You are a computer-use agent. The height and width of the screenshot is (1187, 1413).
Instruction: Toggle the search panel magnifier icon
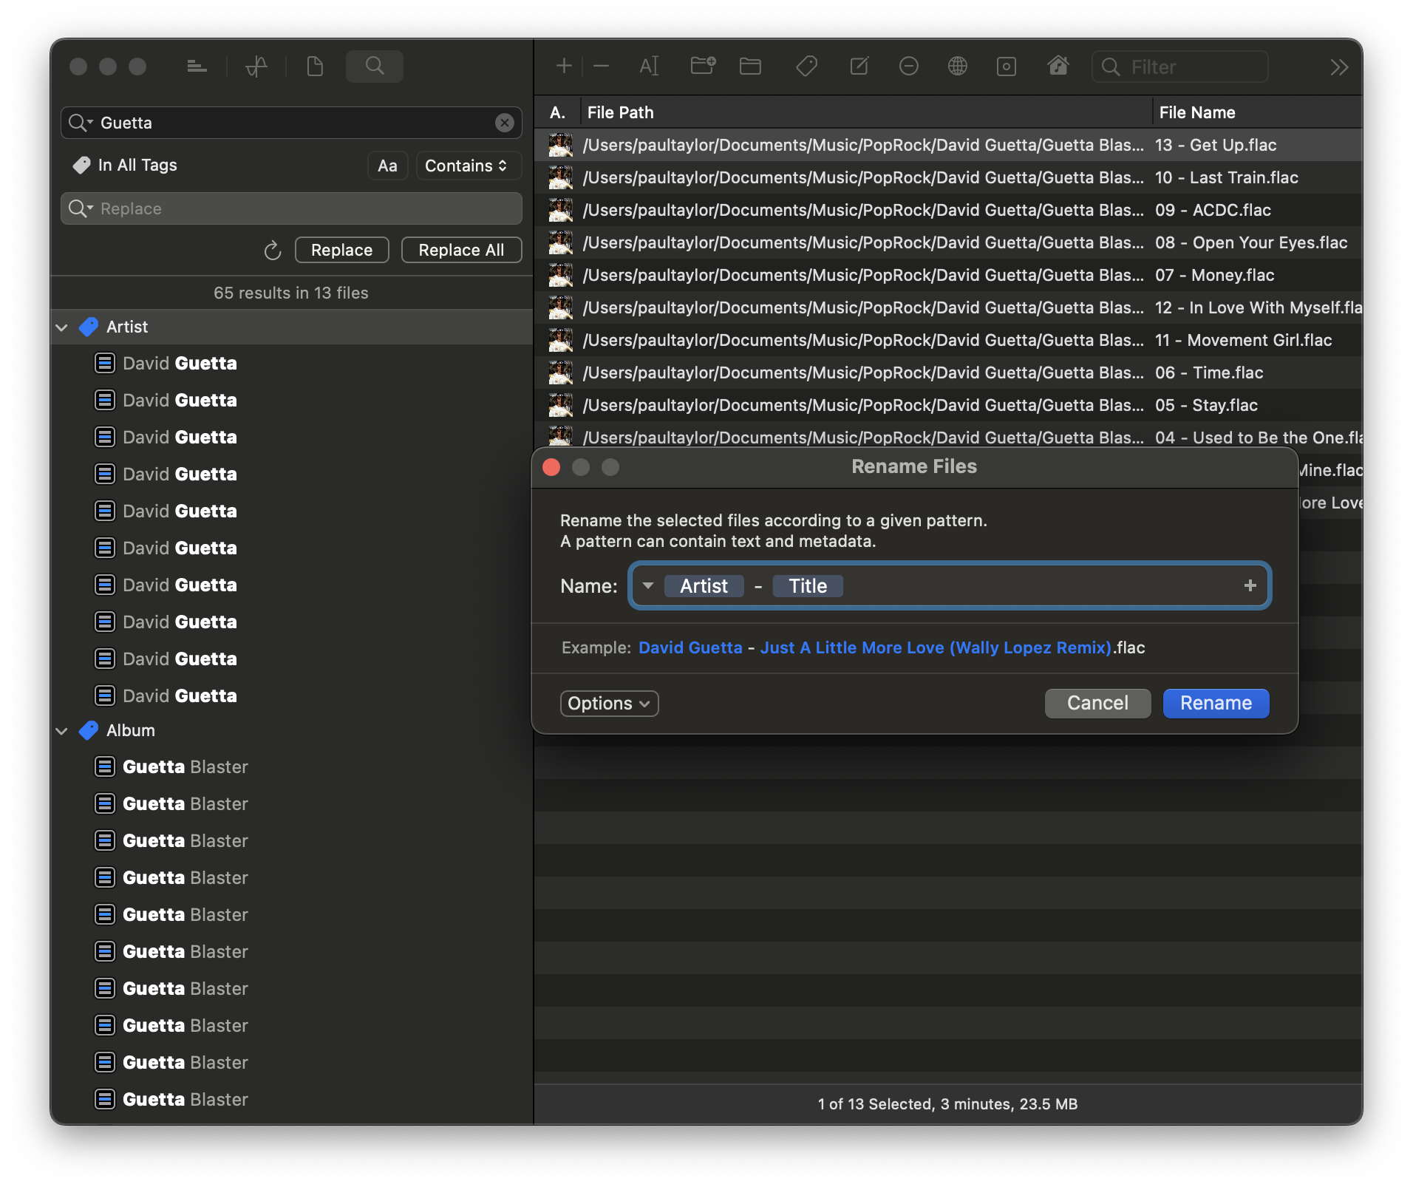375,67
